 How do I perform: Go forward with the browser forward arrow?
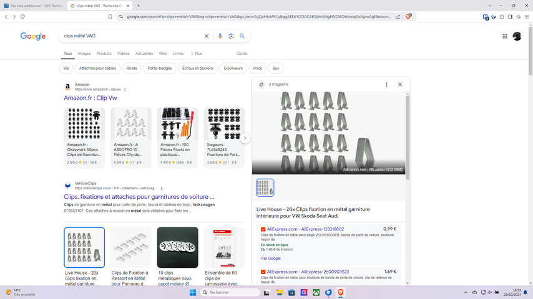[x=14, y=16]
